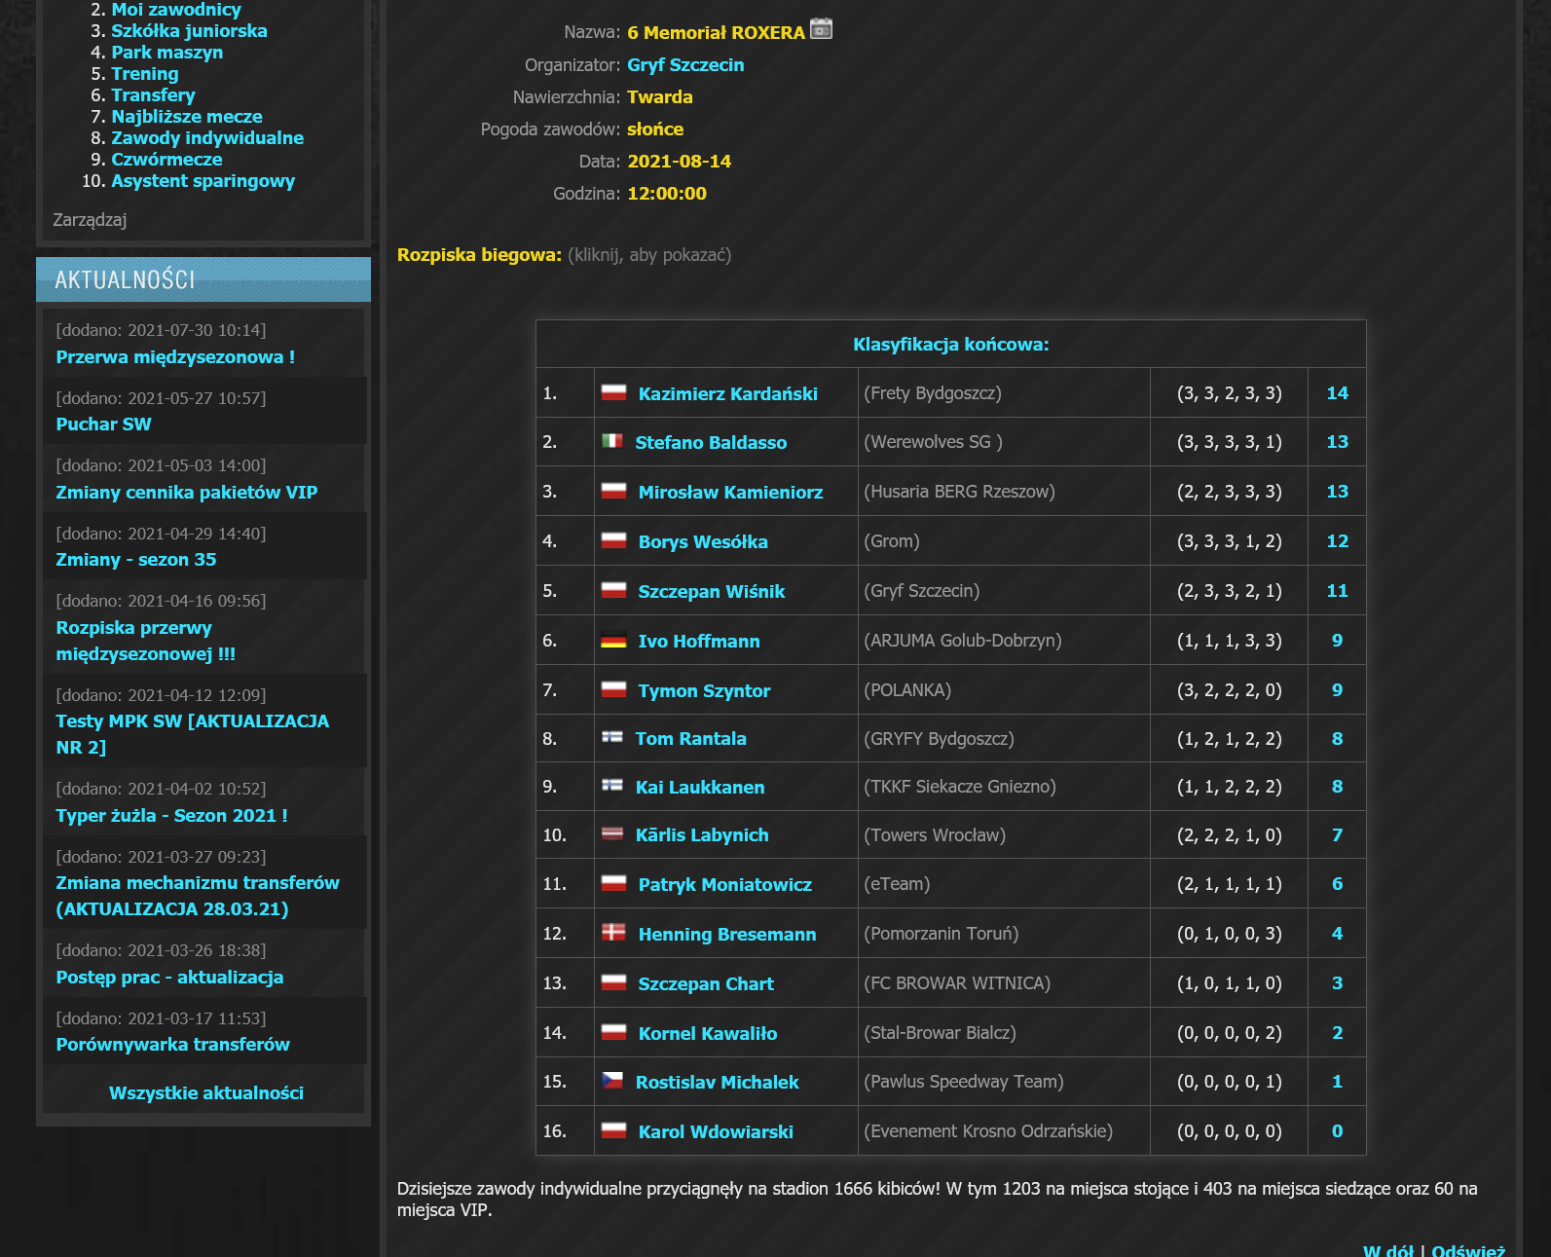Open news Zmiany - sezon 35
The width and height of the screenshot is (1551, 1257).
point(136,560)
